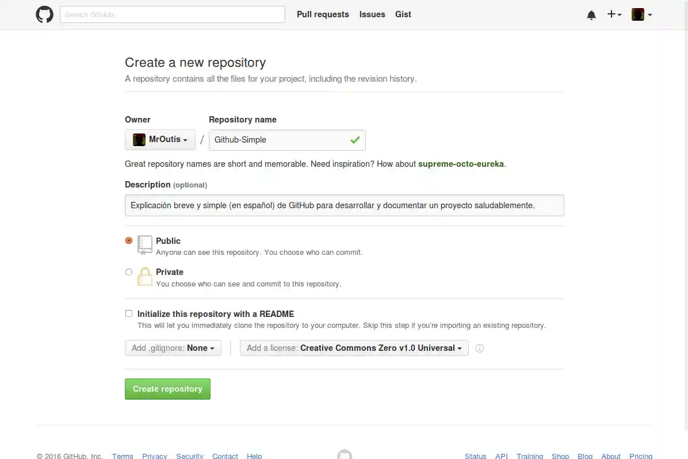Click the plus icon to create new
The width and height of the screenshot is (688, 459).
pos(611,14)
